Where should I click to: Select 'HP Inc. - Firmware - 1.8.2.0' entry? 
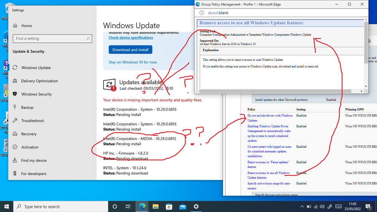(126, 156)
